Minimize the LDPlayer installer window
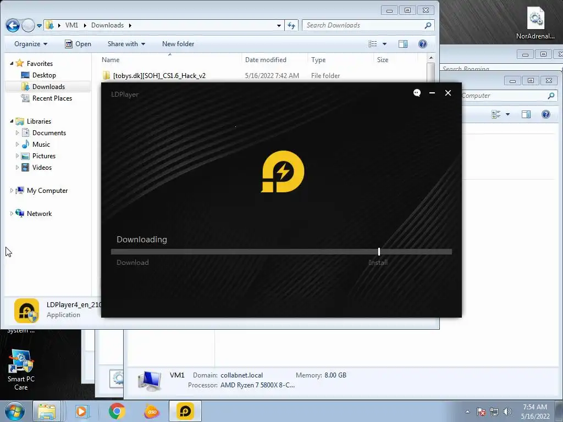 click(432, 93)
